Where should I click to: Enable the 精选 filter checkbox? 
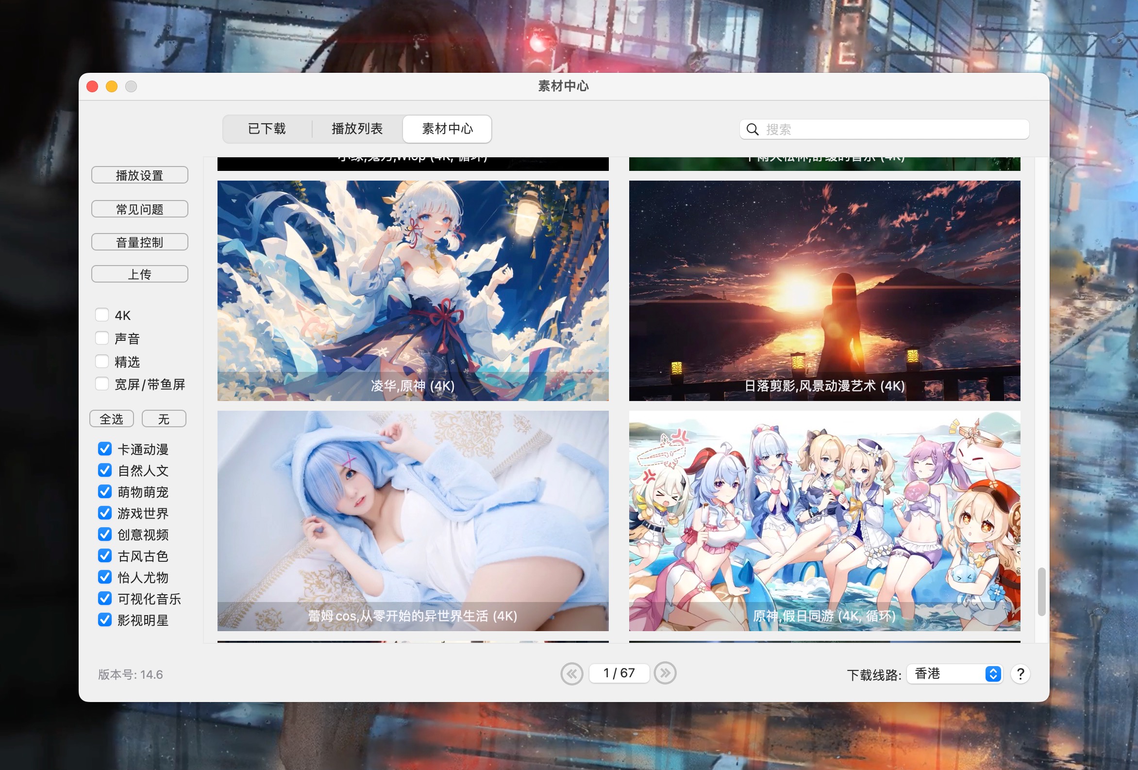point(102,362)
